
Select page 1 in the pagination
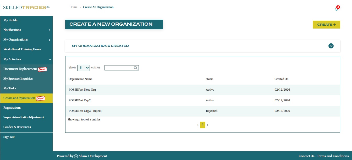[x=202, y=125]
